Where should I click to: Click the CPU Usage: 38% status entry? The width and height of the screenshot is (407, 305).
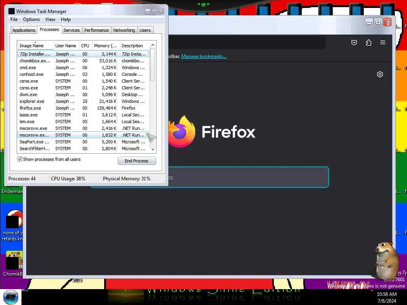[68, 178]
